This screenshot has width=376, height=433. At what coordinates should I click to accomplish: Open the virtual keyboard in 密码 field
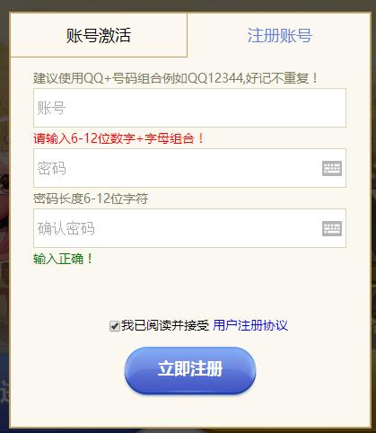[x=332, y=168]
